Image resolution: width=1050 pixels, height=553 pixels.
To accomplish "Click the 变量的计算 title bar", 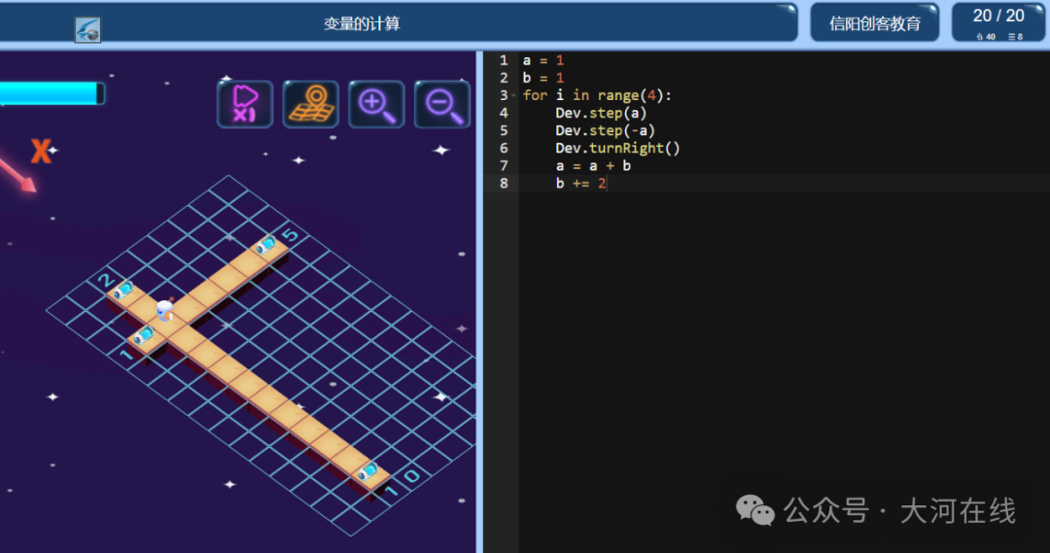I will 399,23.
